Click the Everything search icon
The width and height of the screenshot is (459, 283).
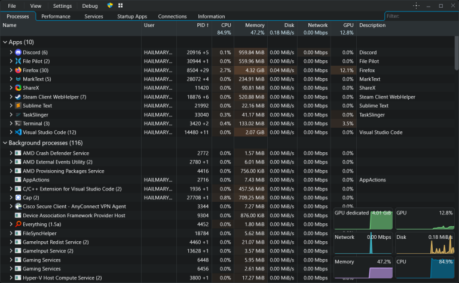(x=18, y=224)
